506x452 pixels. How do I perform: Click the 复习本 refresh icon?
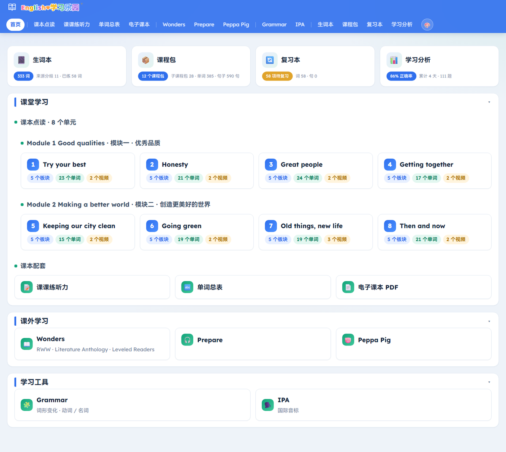[x=270, y=60]
